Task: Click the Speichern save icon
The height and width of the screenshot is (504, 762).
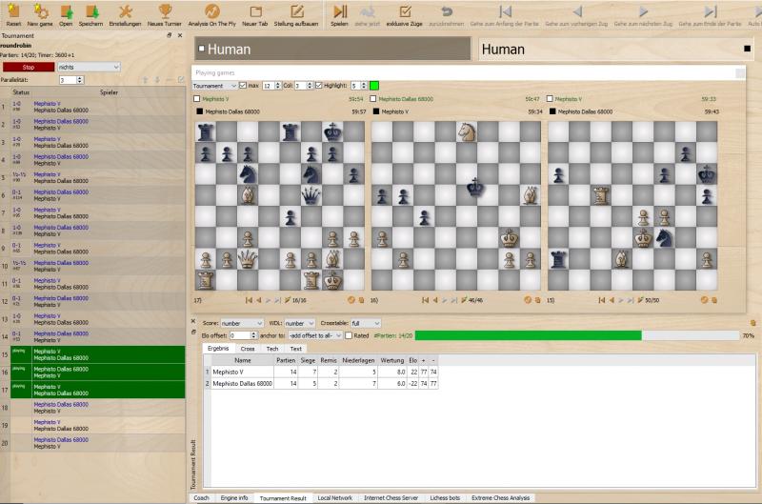Action: [90, 12]
